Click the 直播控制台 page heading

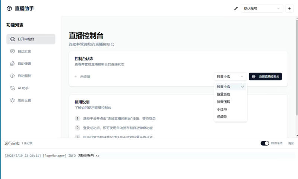(86, 35)
